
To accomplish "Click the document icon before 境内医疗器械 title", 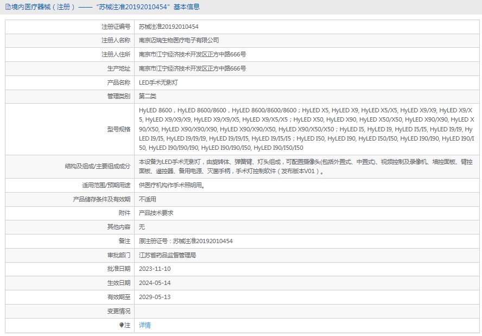I will coord(8,7).
